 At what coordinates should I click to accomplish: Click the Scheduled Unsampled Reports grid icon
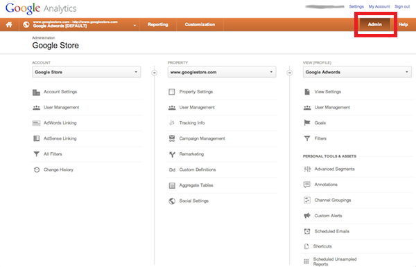(x=306, y=261)
